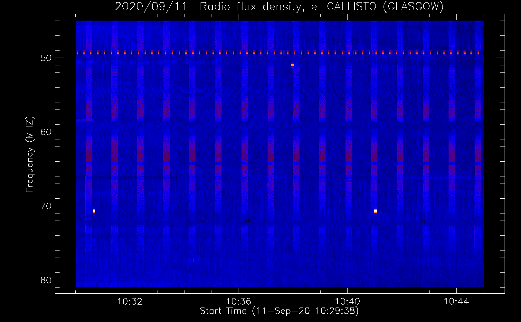Screen dimensions: 521x322
Task: Click the 10:44 time tick label
Action: coord(456,302)
